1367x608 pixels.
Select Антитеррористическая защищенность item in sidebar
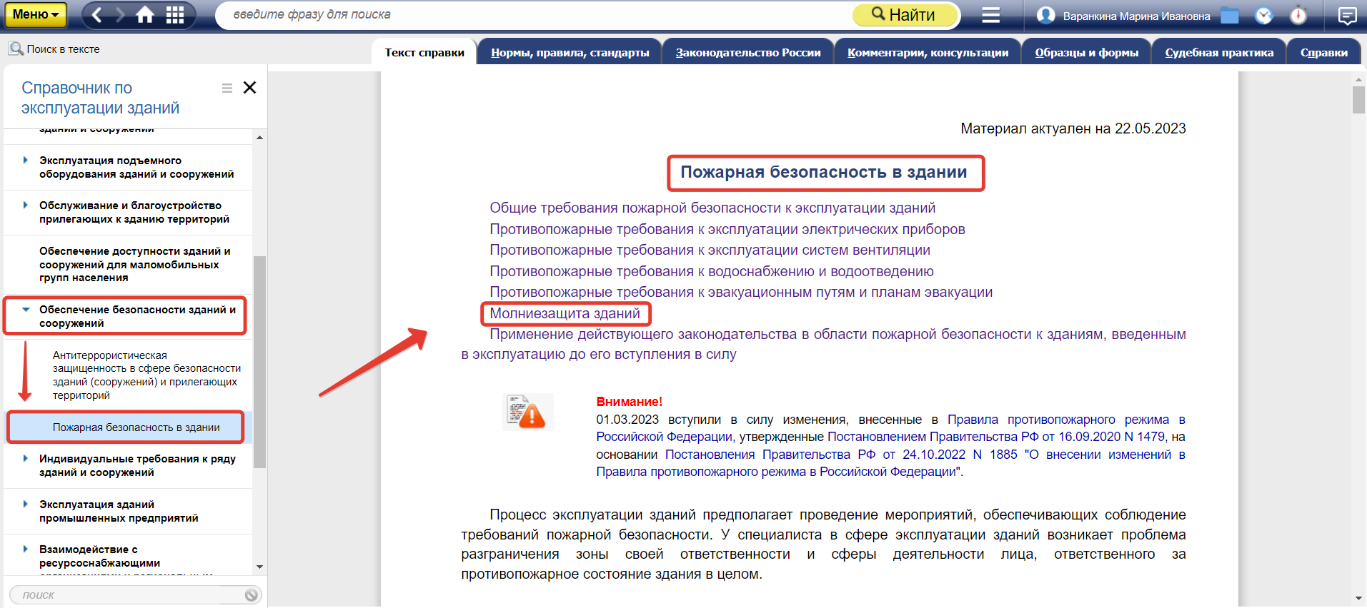click(x=146, y=375)
